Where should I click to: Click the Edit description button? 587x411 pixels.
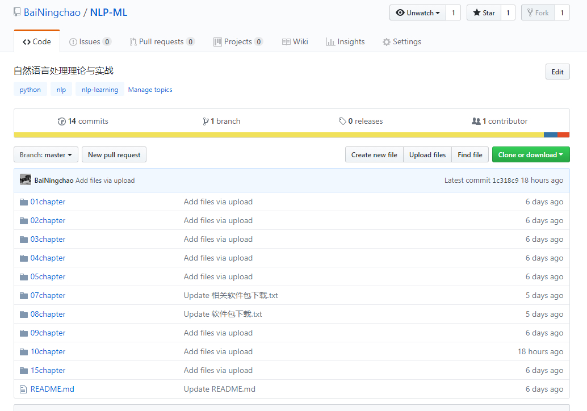[557, 72]
